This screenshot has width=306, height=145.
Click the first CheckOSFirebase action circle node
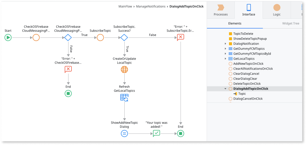[x=36, y=37]
